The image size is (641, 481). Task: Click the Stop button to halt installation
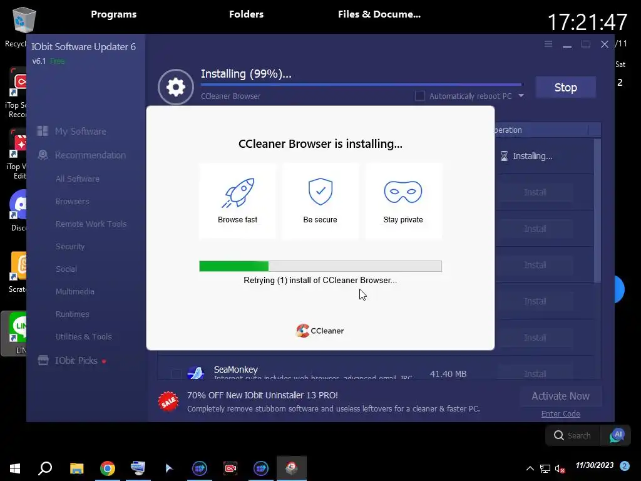pos(565,88)
